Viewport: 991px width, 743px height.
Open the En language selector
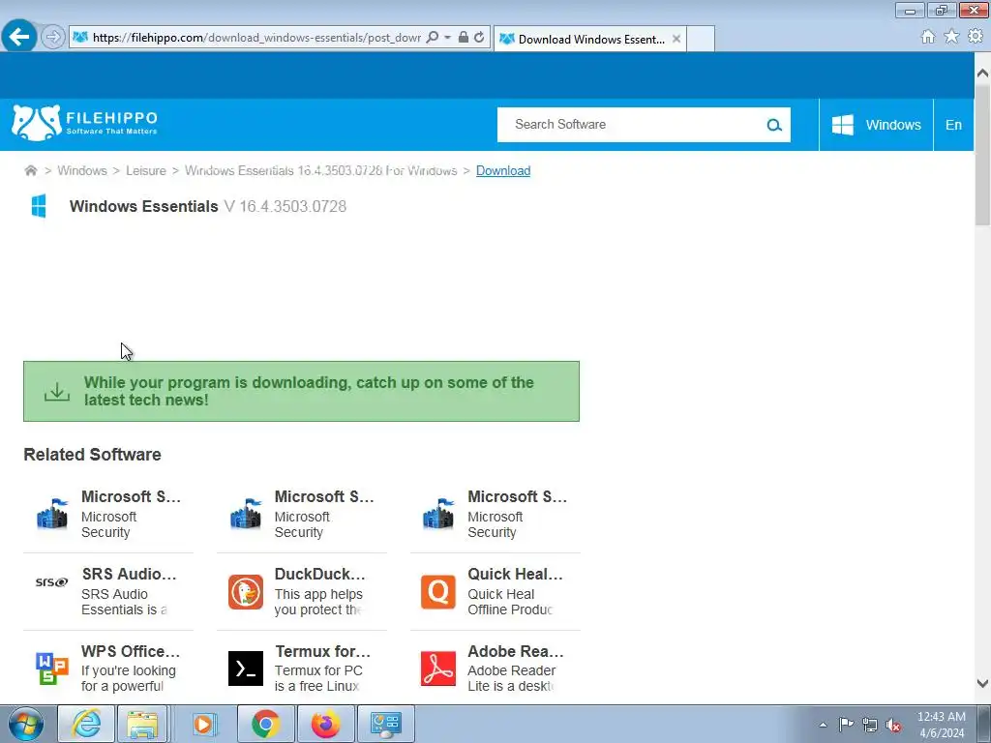(x=953, y=125)
